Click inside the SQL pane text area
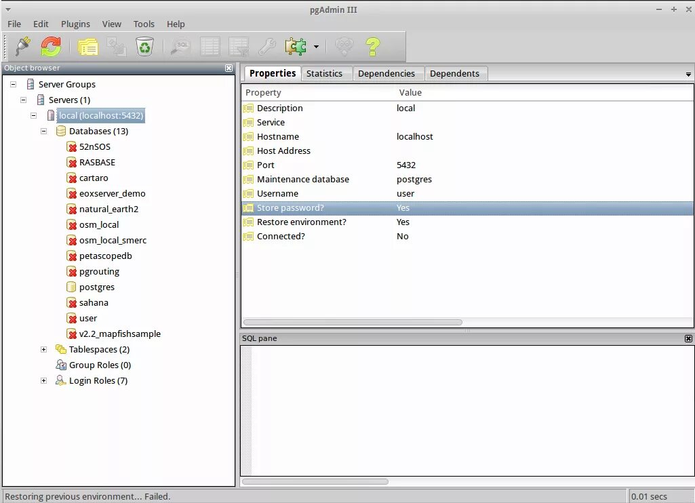695x503 pixels. [x=473, y=411]
